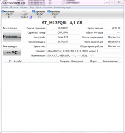125x133 pixels.
Task: Click the interface field Serial ATA
Action: point(63,37)
